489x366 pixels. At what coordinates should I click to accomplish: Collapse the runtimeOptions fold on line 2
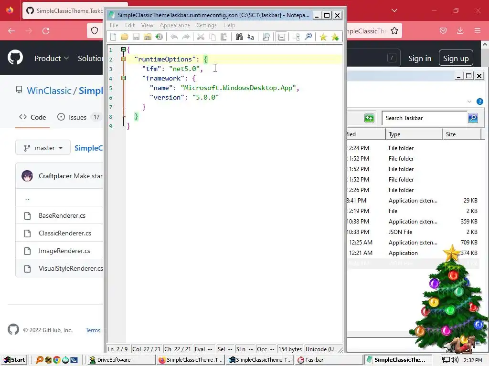pyautogui.click(x=124, y=59)
